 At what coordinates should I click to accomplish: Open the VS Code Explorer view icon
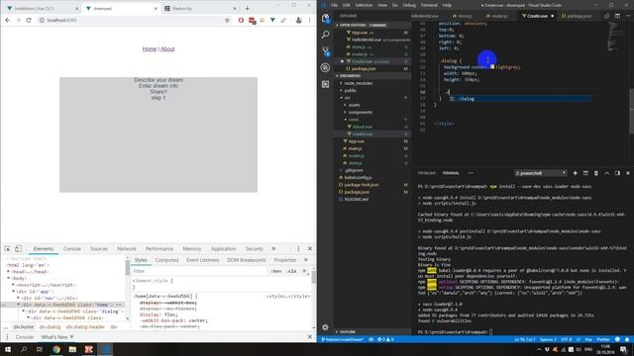pyautogui.click(x=326, y=19)
